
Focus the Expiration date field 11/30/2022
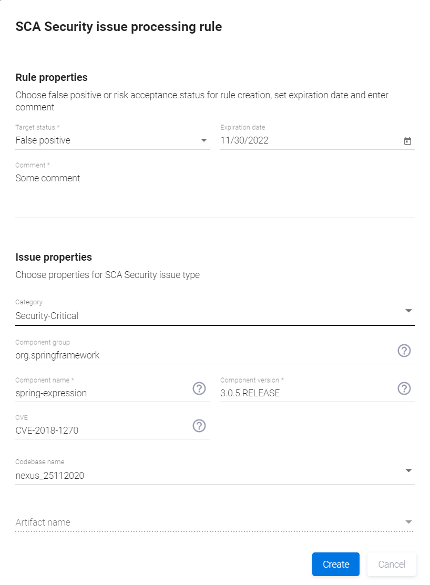pos(308,140)
